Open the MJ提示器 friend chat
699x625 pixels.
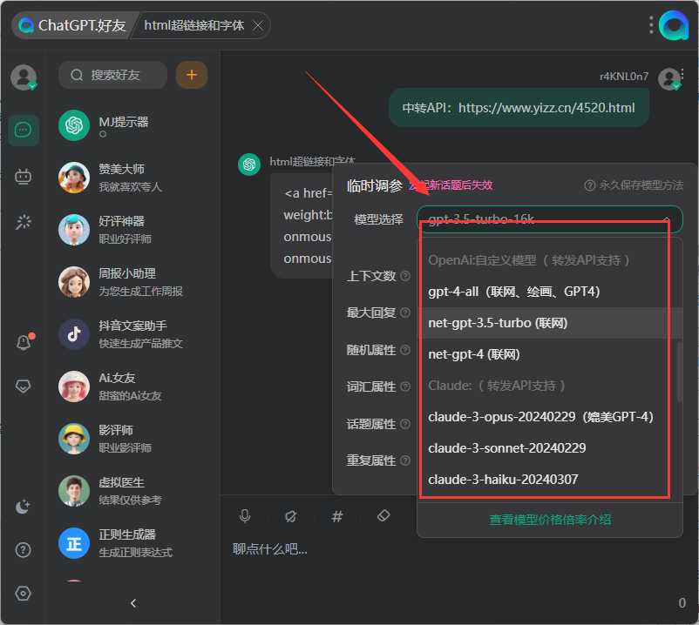pos(132,125)
